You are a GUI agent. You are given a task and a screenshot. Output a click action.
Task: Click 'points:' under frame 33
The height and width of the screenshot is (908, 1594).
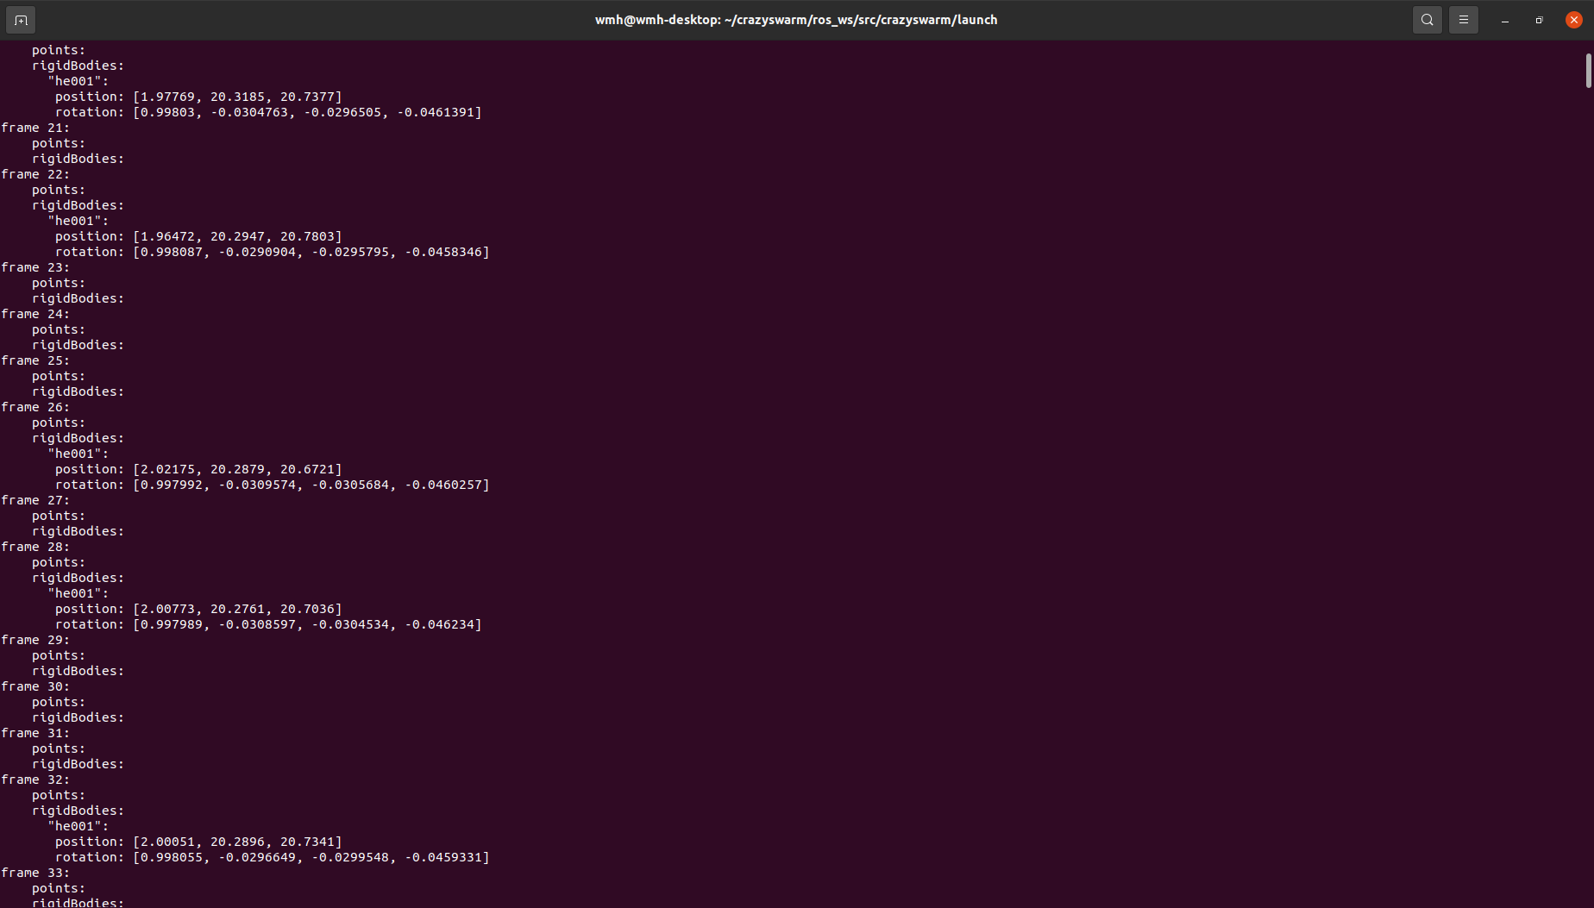pos(59,888)
